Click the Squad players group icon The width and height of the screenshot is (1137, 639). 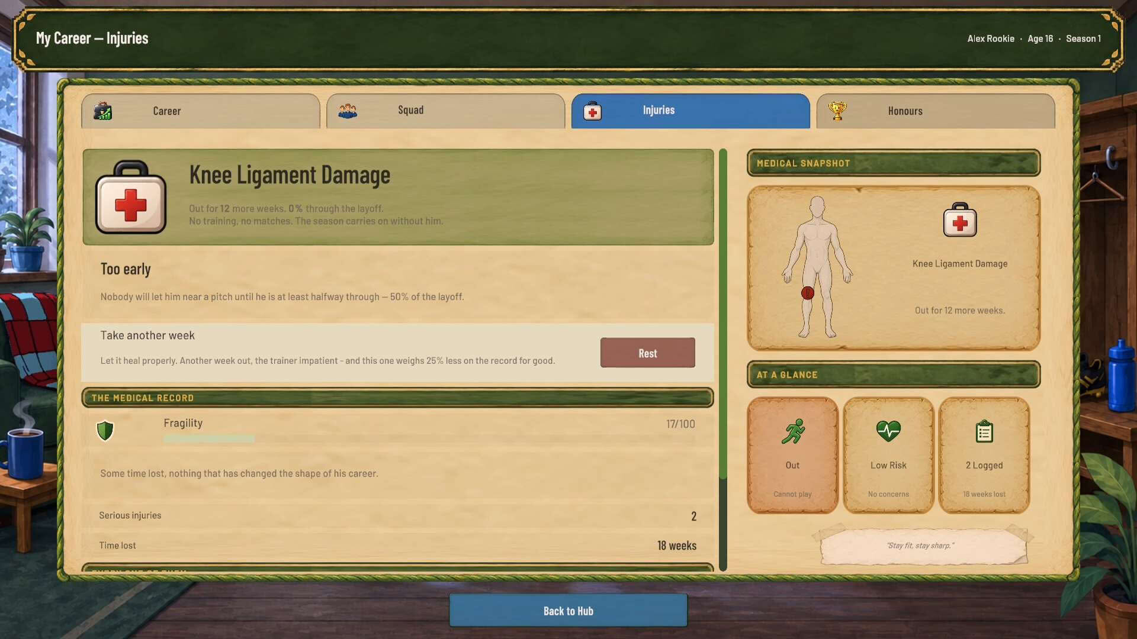coord(348,111)
